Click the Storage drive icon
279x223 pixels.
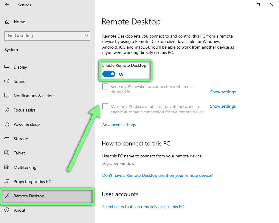tap(7, 139)
